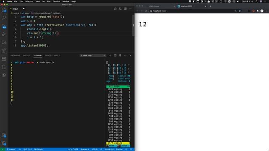The width and height of the screenshot is (269, 151).
Task: Maximize the panel with the chevron-up arrow
Action: click(x=125, y=55)
